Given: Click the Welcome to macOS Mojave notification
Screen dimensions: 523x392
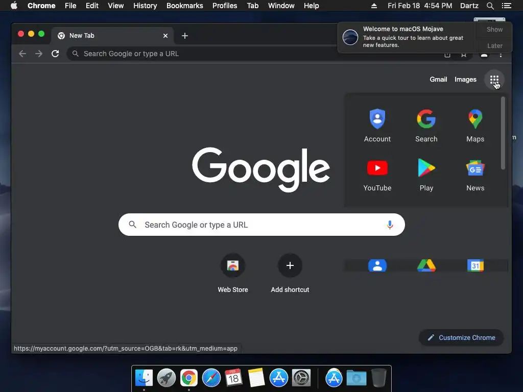Looking at the screenshot, I should 407,37.
